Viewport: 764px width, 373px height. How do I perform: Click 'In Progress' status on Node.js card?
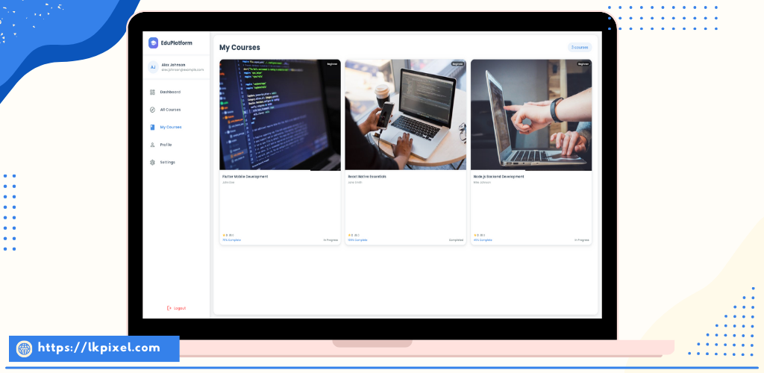pyautogui.click(x=582, y=240)
